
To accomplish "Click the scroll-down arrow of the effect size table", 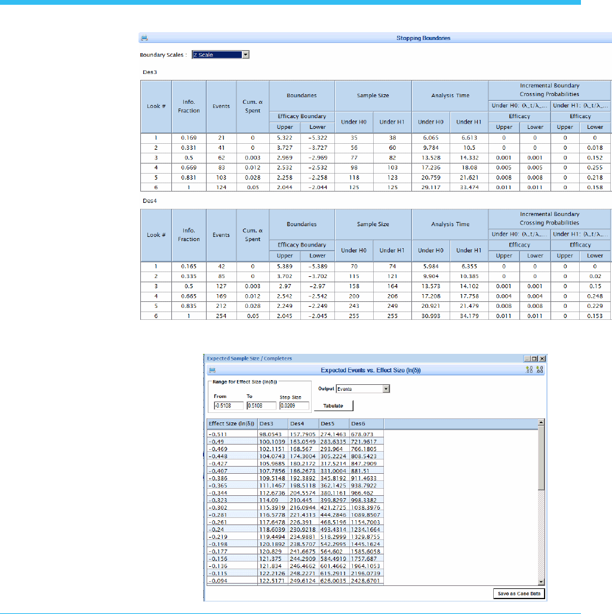I will point(542,581).
